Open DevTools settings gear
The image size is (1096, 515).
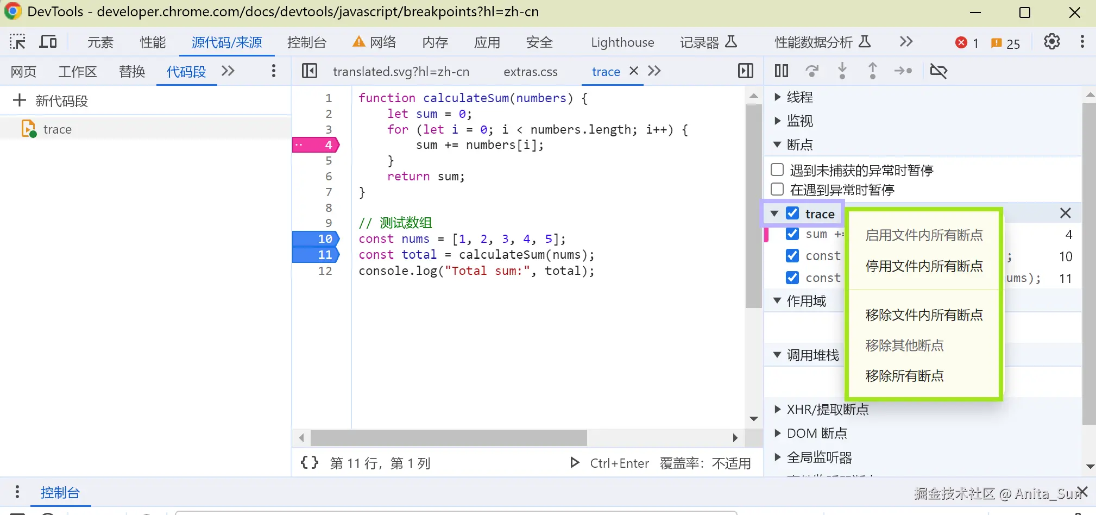coord(1052,42)
